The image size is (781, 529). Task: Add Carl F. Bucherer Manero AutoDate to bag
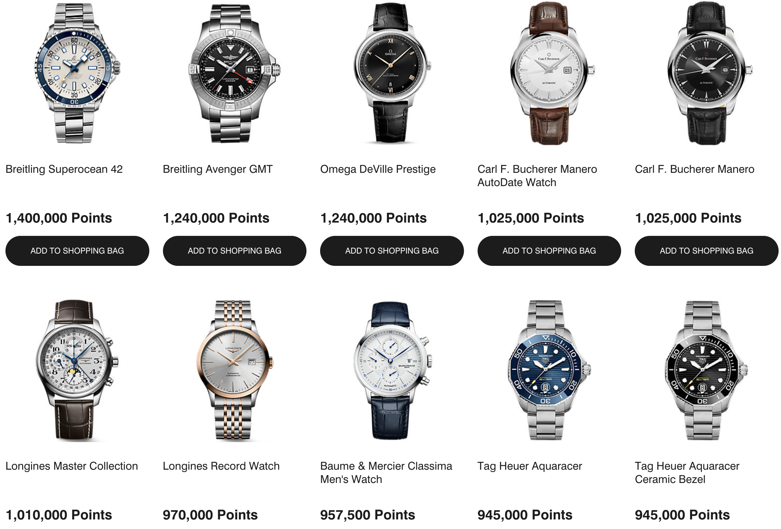[549, 251]
